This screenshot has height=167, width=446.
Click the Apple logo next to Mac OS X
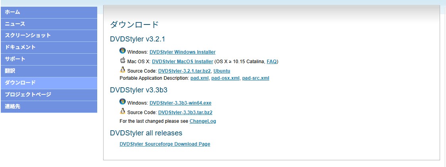123,60
